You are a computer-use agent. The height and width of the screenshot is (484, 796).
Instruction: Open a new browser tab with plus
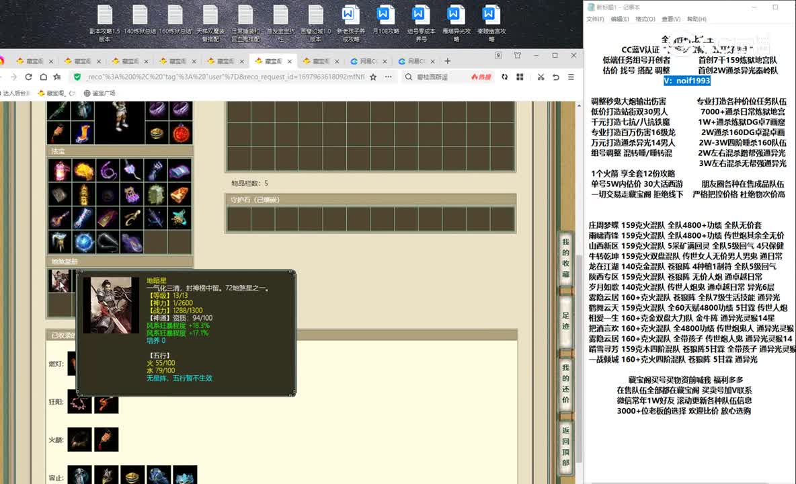pos(447,61)
